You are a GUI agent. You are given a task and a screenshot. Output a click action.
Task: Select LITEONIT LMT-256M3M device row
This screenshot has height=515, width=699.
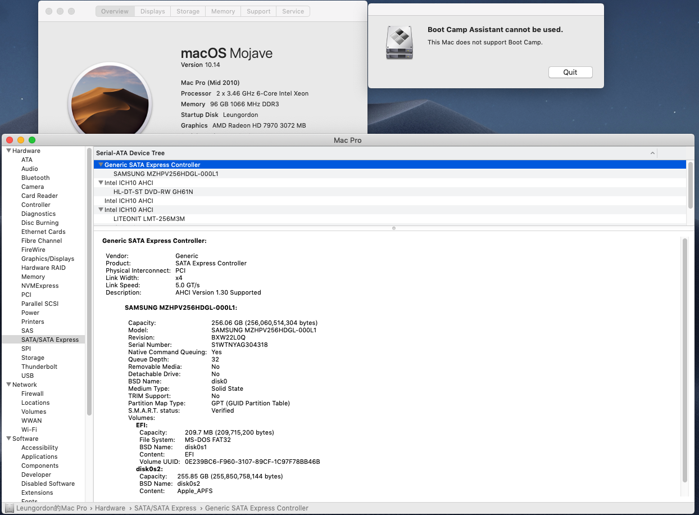(x=390, y=219)
